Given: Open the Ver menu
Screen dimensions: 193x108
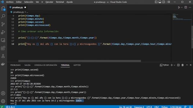Looking at the screenshot, I should tap(37, 2).
